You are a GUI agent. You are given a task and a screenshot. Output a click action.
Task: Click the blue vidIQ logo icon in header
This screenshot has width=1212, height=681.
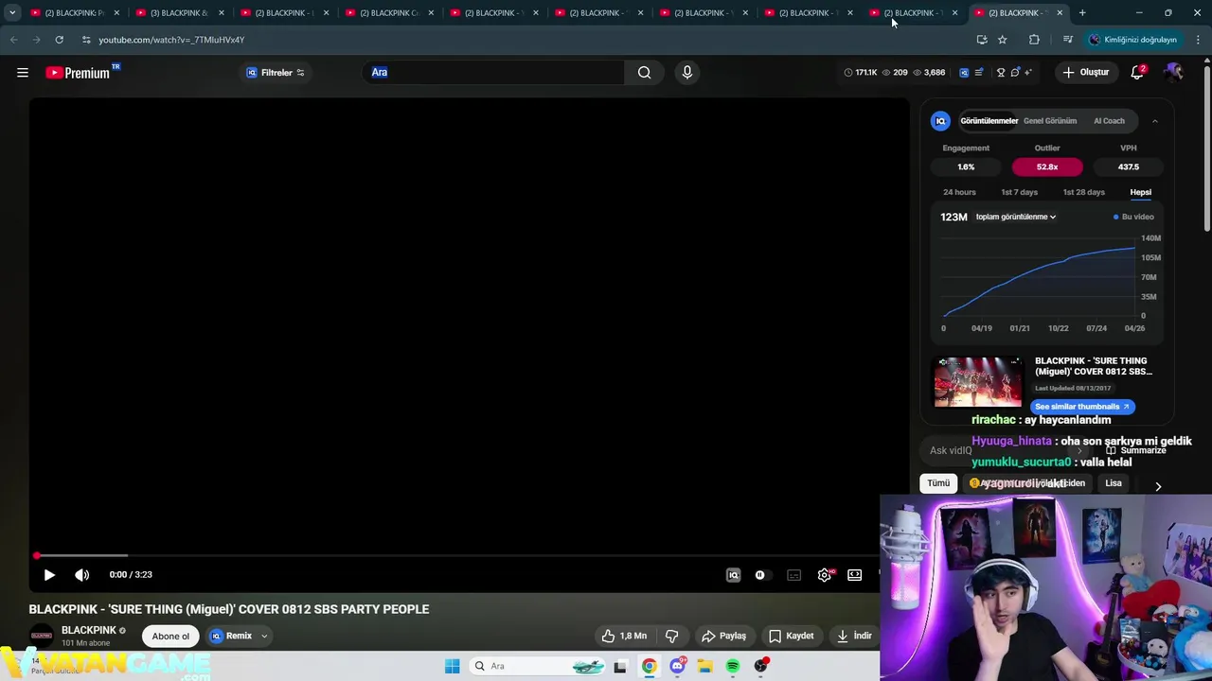[964, 73]
